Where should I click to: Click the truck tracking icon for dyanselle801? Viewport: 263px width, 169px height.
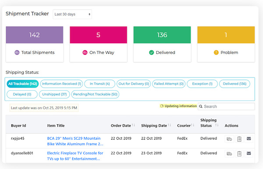pyautogui.click(x=229, y=154)
